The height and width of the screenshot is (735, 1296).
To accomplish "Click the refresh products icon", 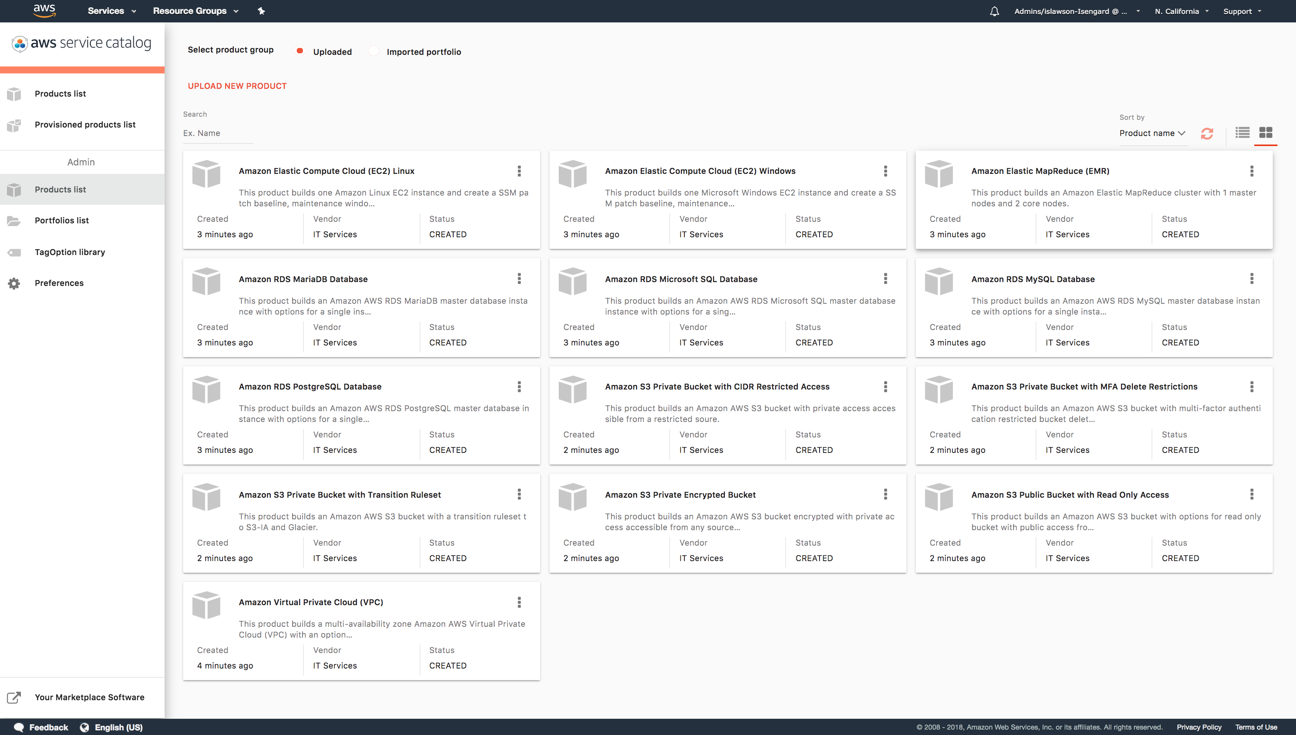I will point(1207,133).
